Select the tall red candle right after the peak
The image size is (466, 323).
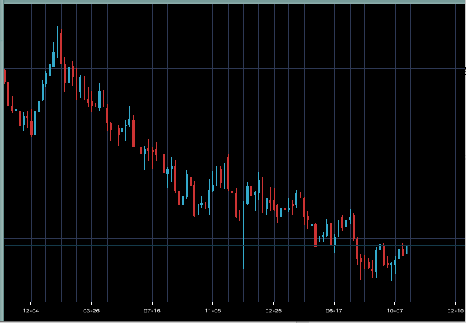61,47
